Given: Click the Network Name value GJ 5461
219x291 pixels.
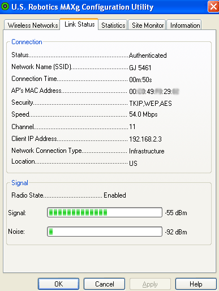Looking at the screenshot, I should tap(140, 67).
